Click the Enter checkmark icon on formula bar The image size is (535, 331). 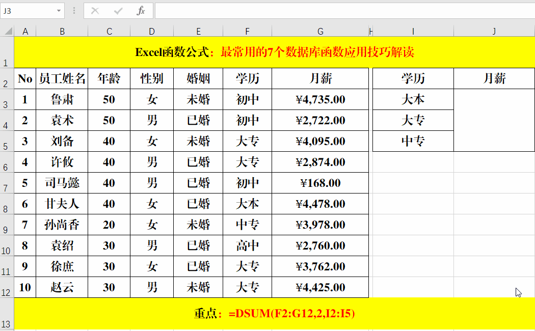[x=118, y=11]
